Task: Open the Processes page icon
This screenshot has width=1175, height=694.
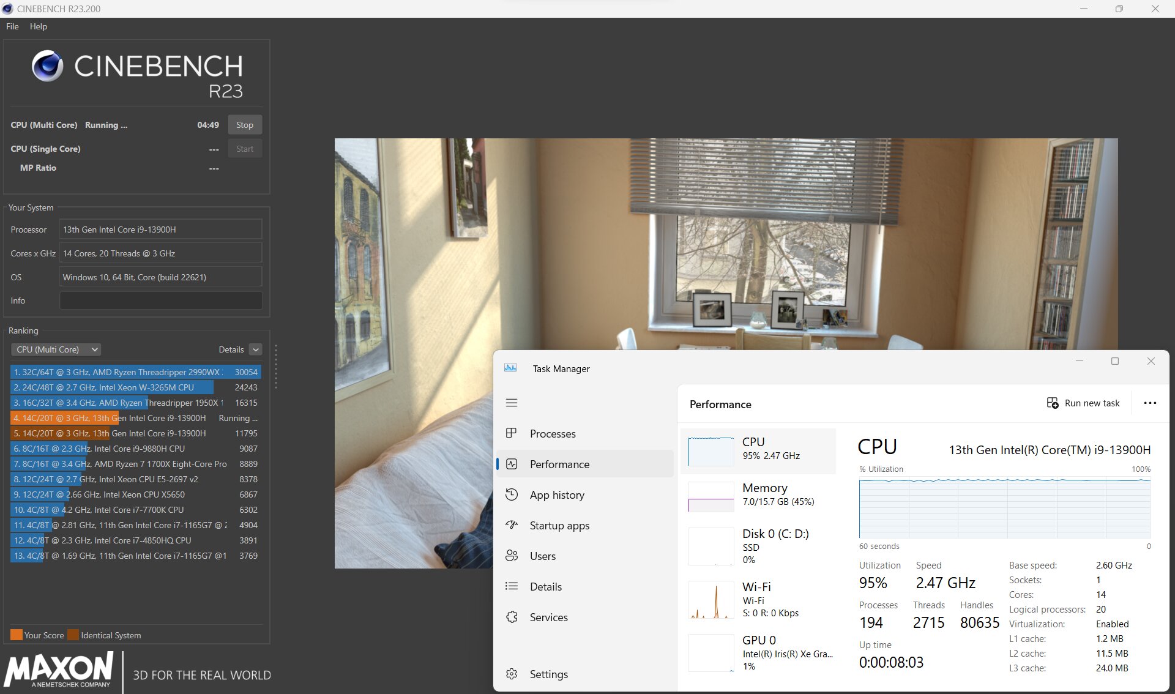Action: point(512,433)
